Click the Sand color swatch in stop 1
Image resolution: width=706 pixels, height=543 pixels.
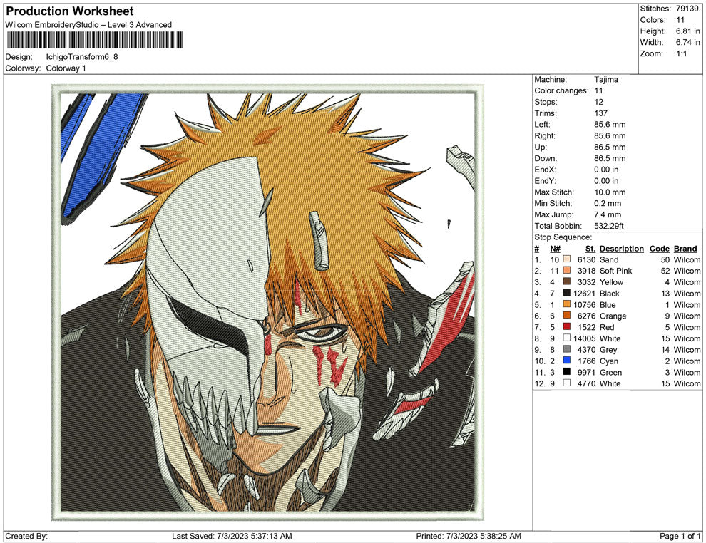[567, 260]
